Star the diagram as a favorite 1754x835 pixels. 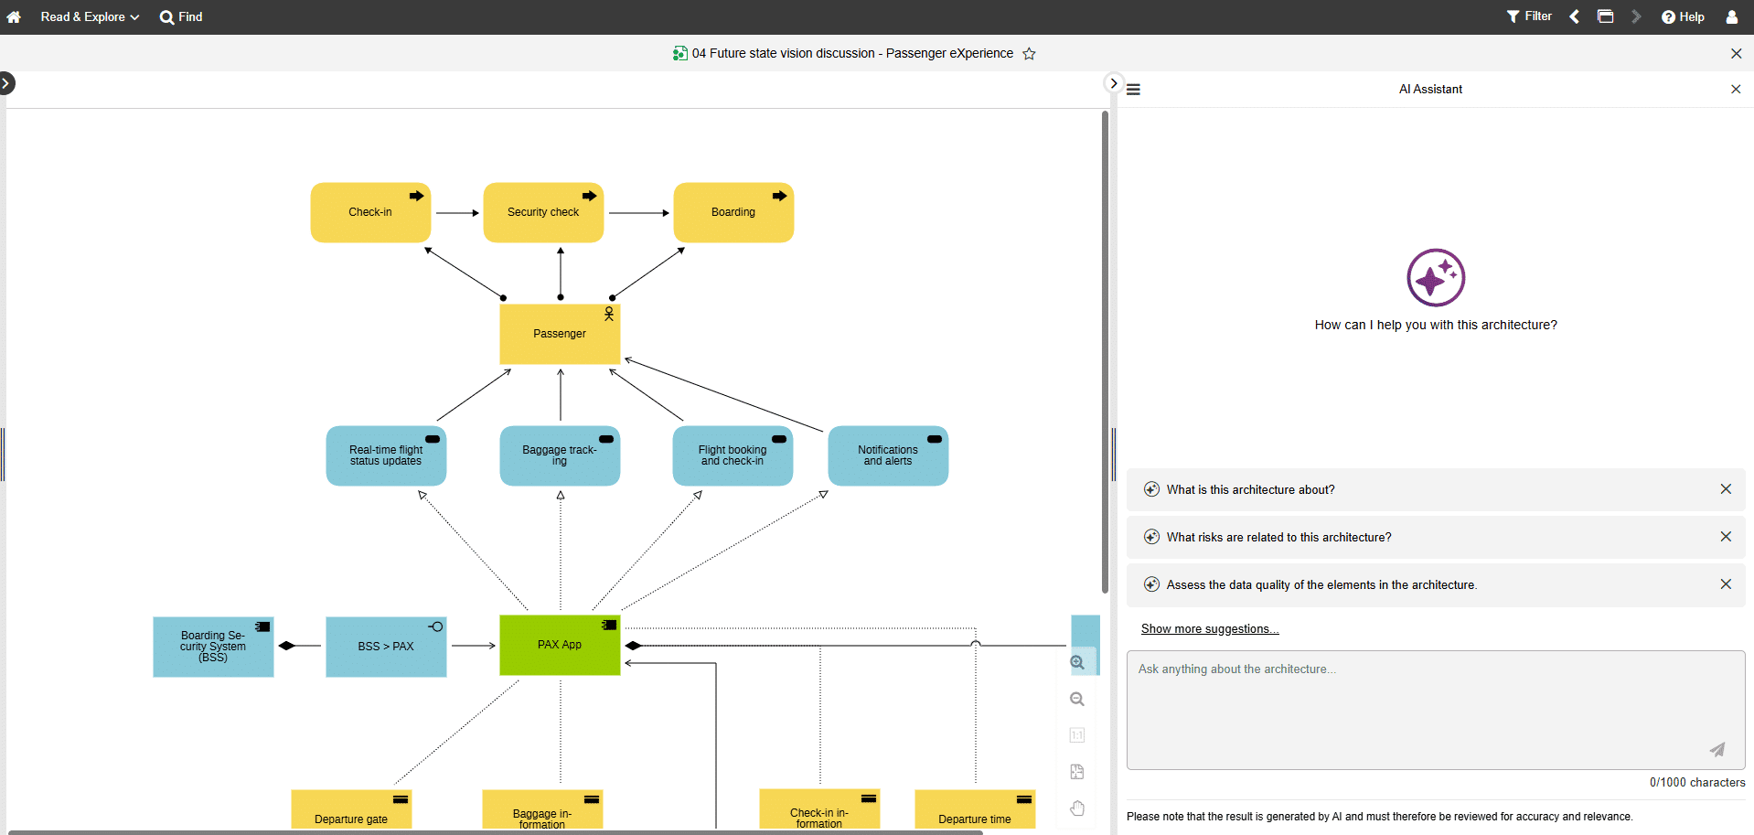coord(1029,54)
